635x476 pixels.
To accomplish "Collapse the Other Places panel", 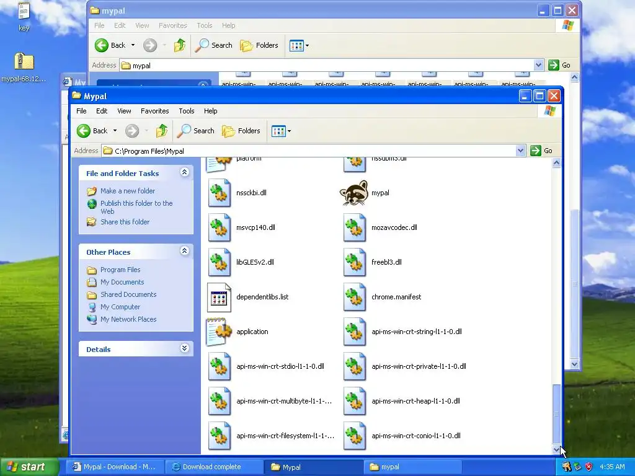I will pyautogui.click(x=184, y=251).
